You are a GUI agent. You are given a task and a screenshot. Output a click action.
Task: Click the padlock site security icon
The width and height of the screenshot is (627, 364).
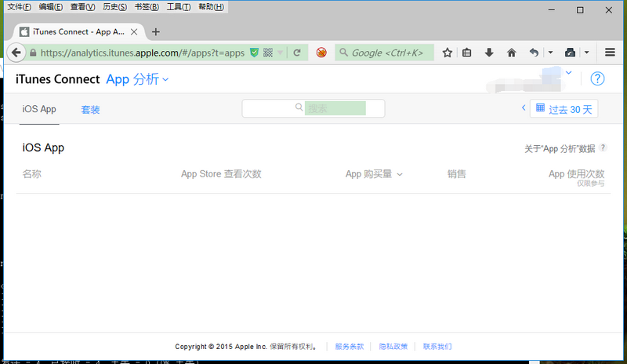(x=33, y=53)
